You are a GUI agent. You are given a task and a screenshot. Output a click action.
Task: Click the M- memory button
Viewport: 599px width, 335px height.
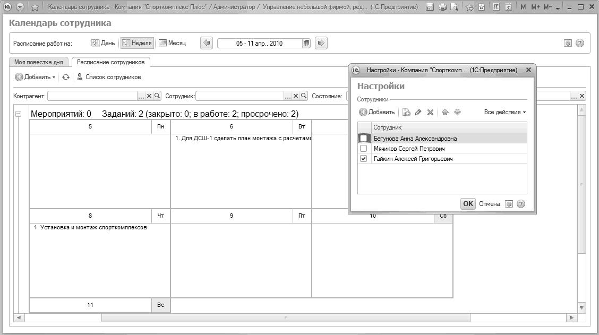coord(547,7)
